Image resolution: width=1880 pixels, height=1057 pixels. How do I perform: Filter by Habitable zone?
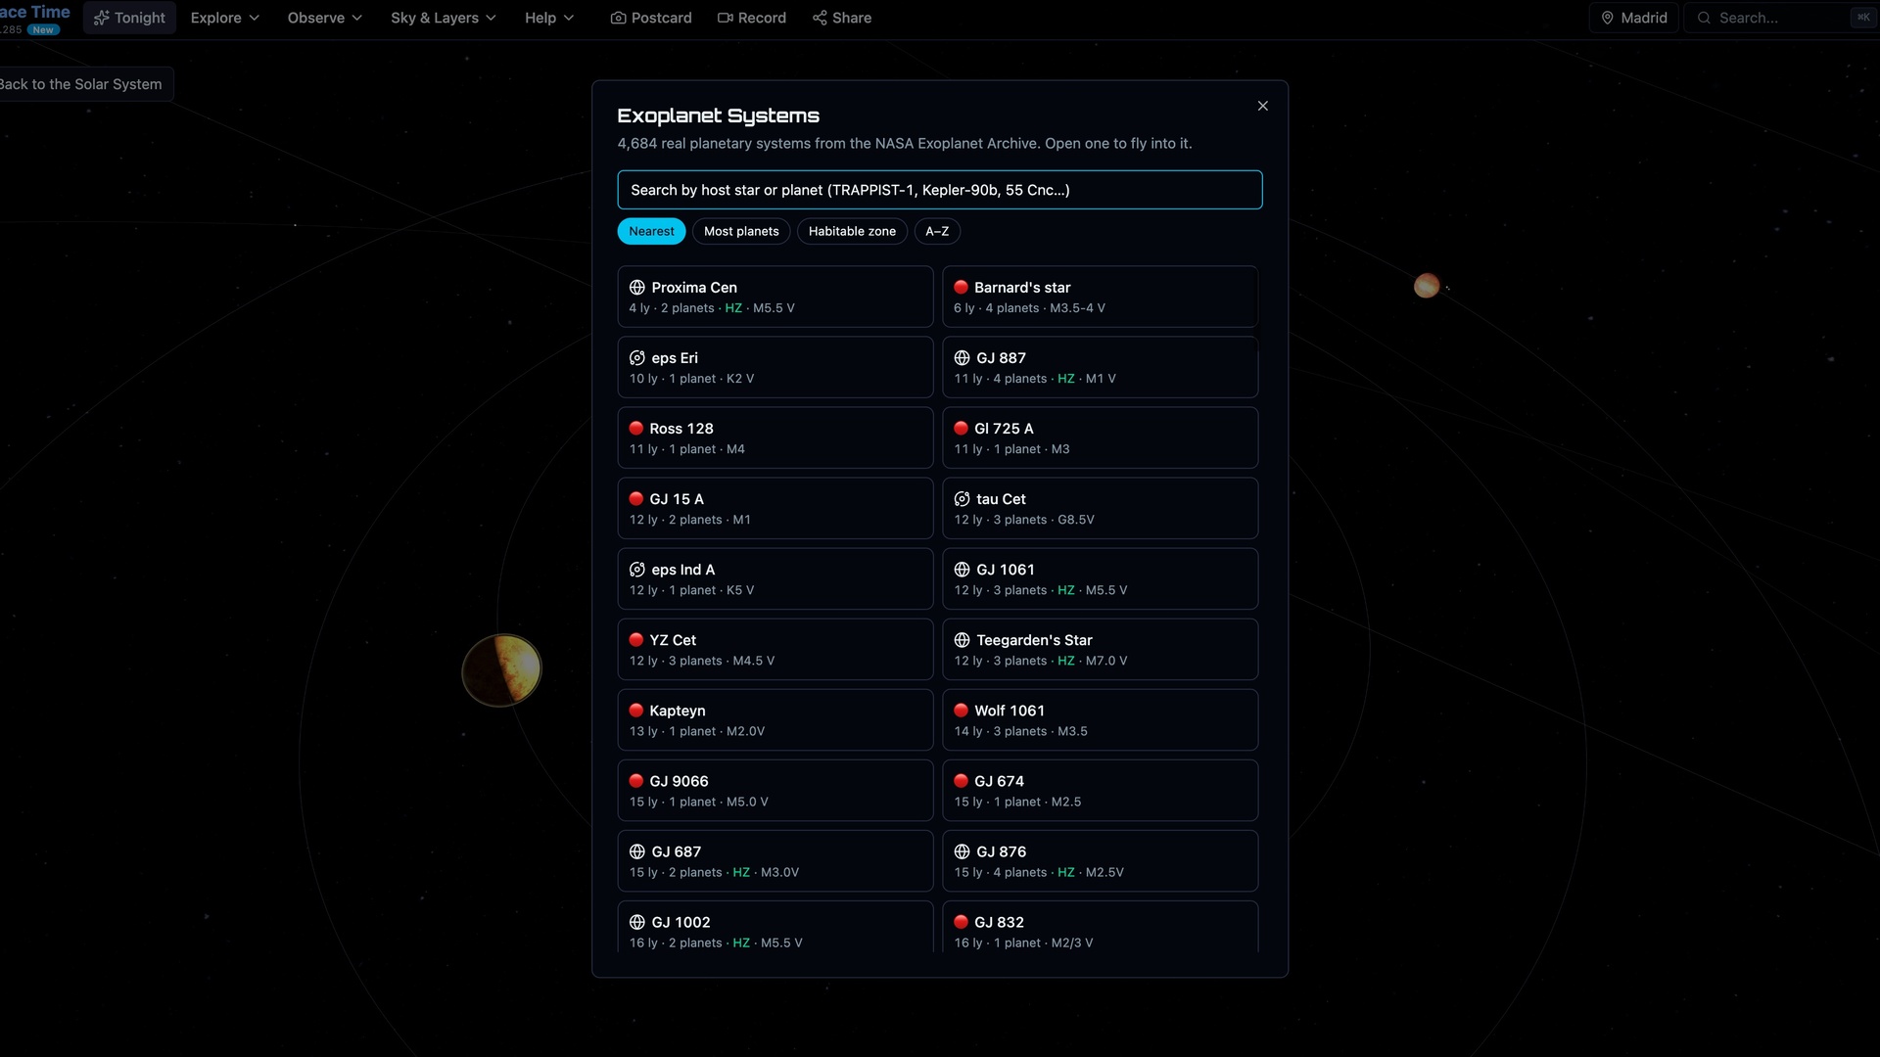(x=852, y=231)
